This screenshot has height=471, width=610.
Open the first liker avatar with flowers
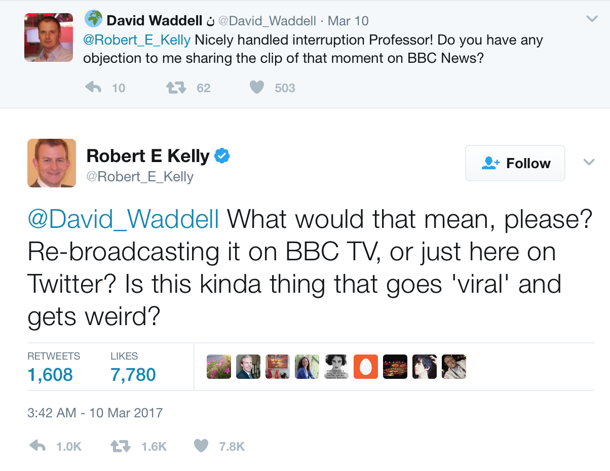[x=219, y=367]
